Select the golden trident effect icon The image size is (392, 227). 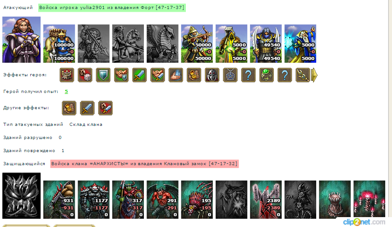point(303,75)
